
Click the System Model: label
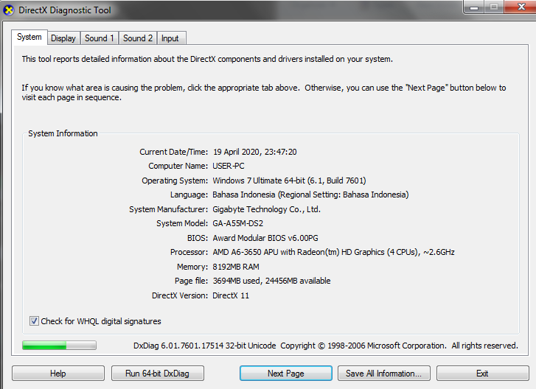click(x=182, y=223)
